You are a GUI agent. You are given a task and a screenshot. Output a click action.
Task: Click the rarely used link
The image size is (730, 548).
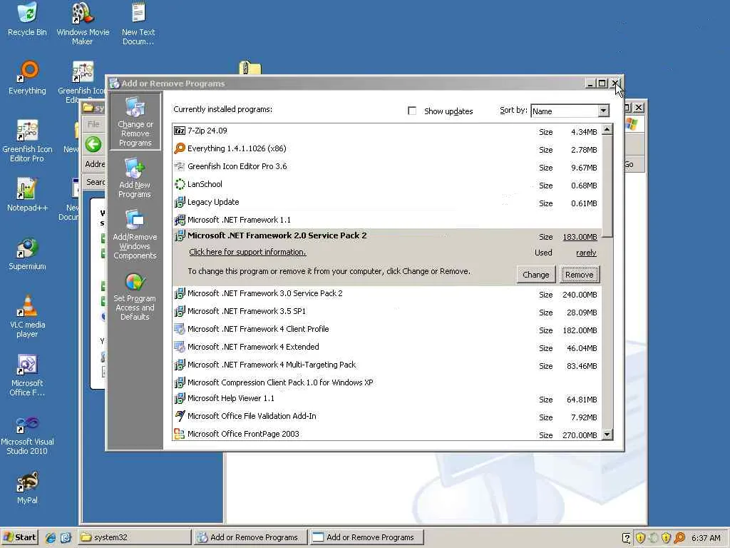pos(586,253)
